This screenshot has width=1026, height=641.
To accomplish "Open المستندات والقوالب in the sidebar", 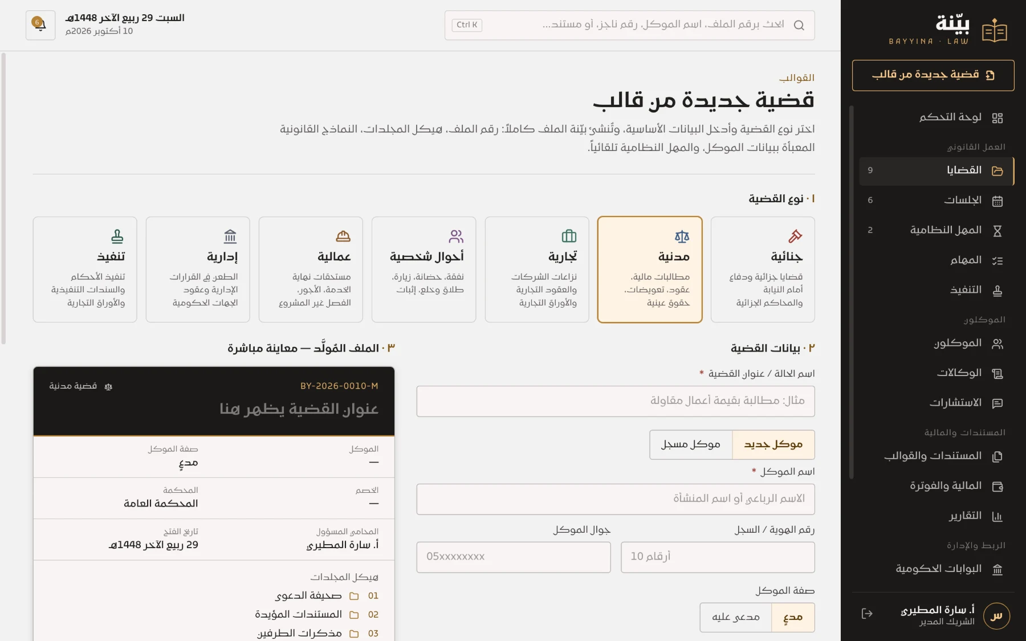I will pos(937,456).
